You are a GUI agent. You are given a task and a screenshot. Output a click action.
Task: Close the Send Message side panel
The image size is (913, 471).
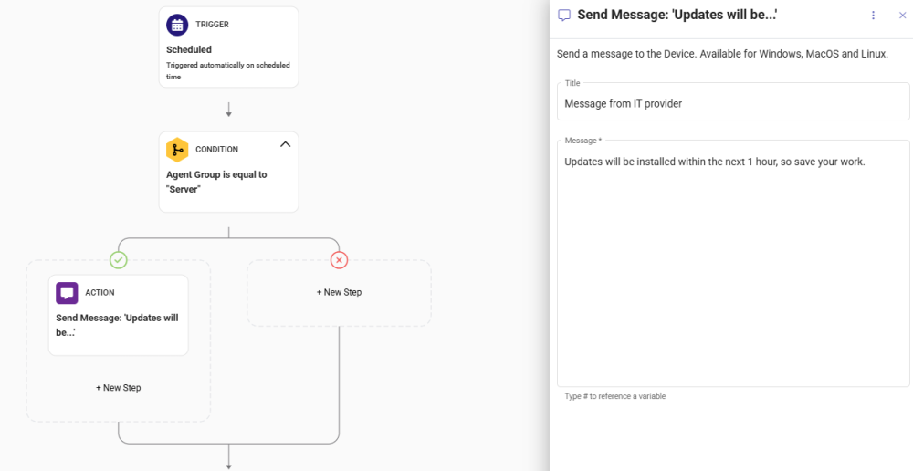[902, 16]
